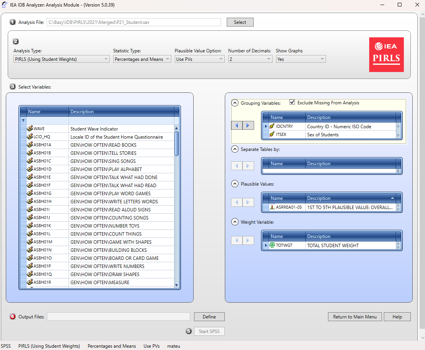Click the IDCNTRY variable key icon
Viewport: 425px width, 350px height.
click(272, 126)
